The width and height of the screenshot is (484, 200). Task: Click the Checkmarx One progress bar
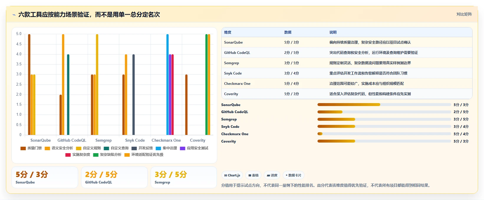384,134
